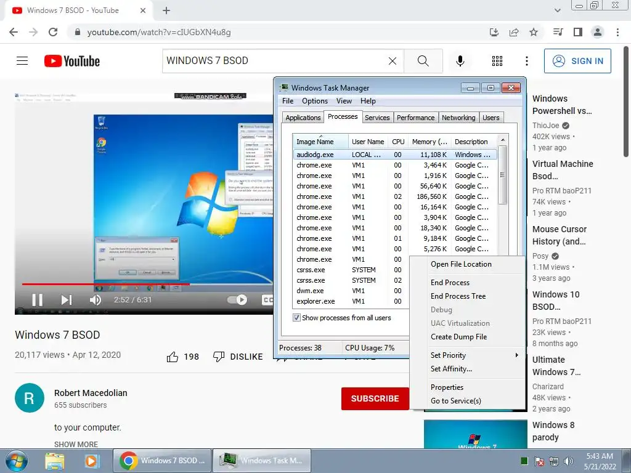Open Windows Explorer from the taskbar
631x473 pixels.
click(x=55, y=461)
